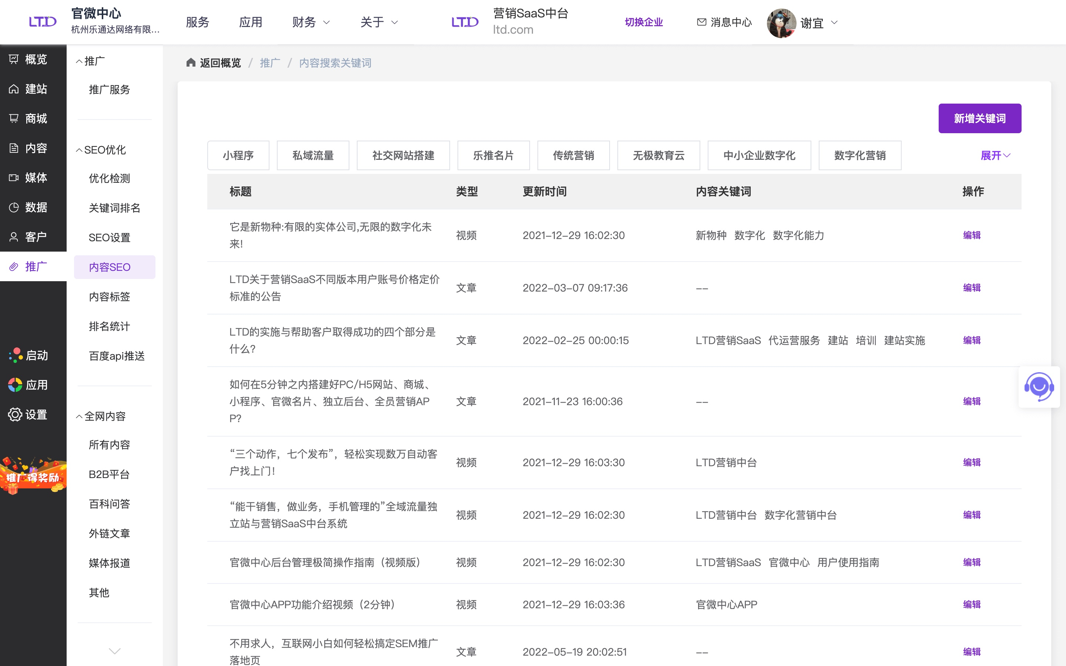
Task: Open the 建站 site builder sidebar icon
Action: 14,88
